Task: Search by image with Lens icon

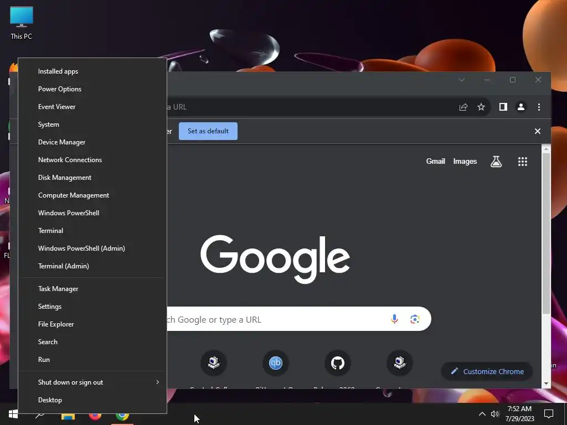Action: (415, 319)
